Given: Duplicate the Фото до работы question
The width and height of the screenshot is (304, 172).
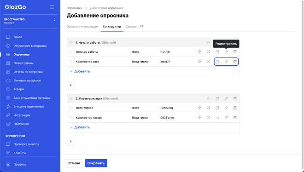Looking at the screenshot, I should (217, 52).
